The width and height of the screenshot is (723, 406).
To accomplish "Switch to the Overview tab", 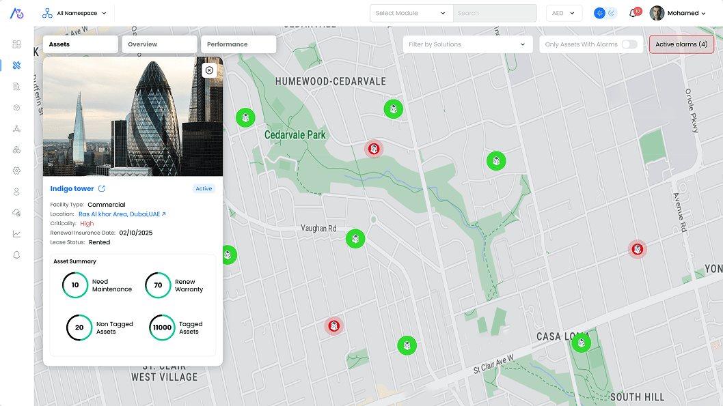I will 159,44.
